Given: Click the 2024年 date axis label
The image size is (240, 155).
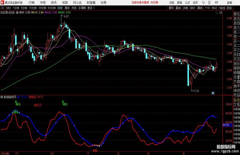Looking at the screenshot, I should coord(5,154).
